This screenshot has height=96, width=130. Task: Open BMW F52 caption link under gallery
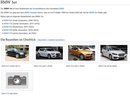click(x=70, y=66)
